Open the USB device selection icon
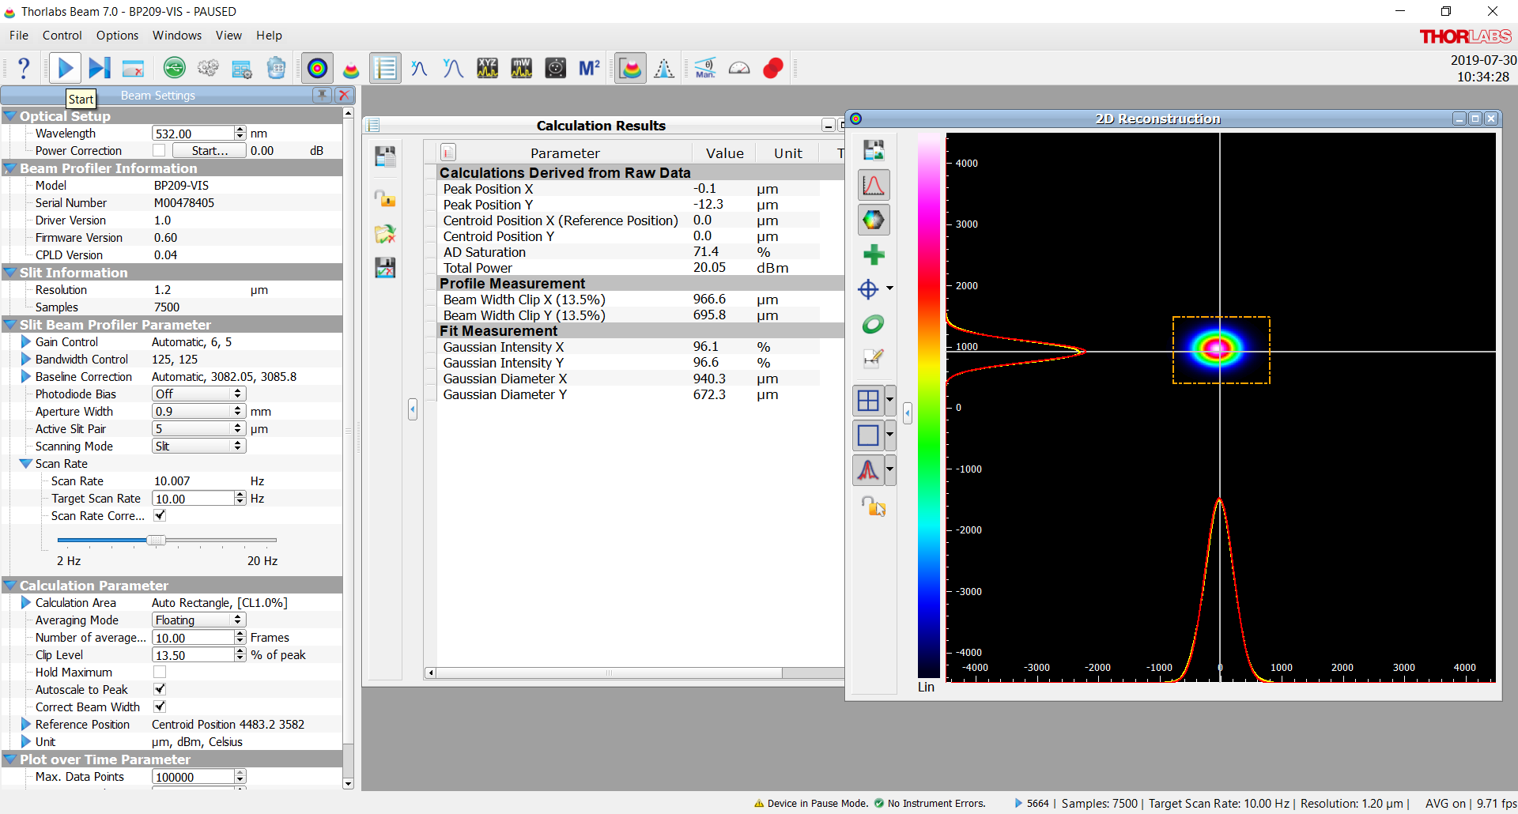Viewport: 1518px width, 814px height. [175, 69]
